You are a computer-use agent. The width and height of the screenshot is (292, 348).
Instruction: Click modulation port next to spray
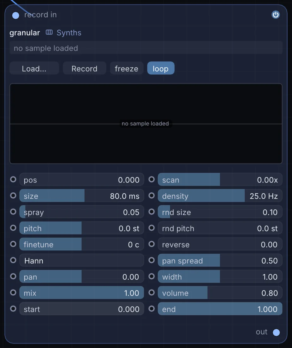pos(13,212)
